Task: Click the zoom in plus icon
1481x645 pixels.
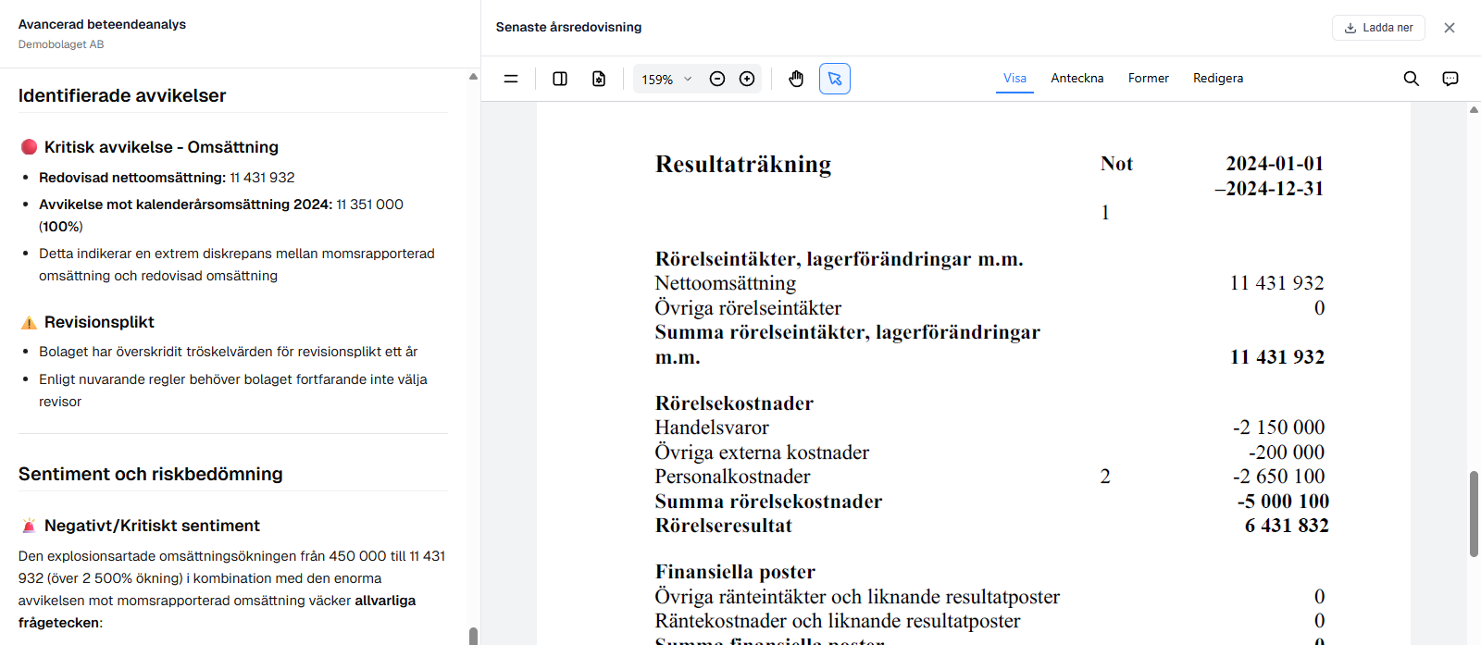Action: (747, 79)
